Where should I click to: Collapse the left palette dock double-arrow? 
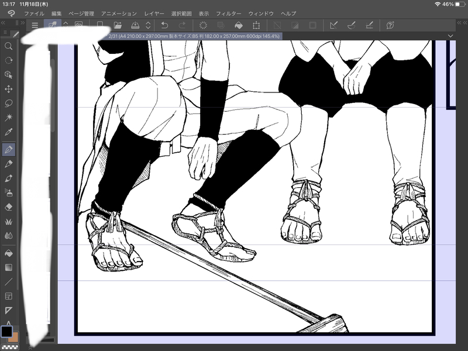click(x=3, y=23)
